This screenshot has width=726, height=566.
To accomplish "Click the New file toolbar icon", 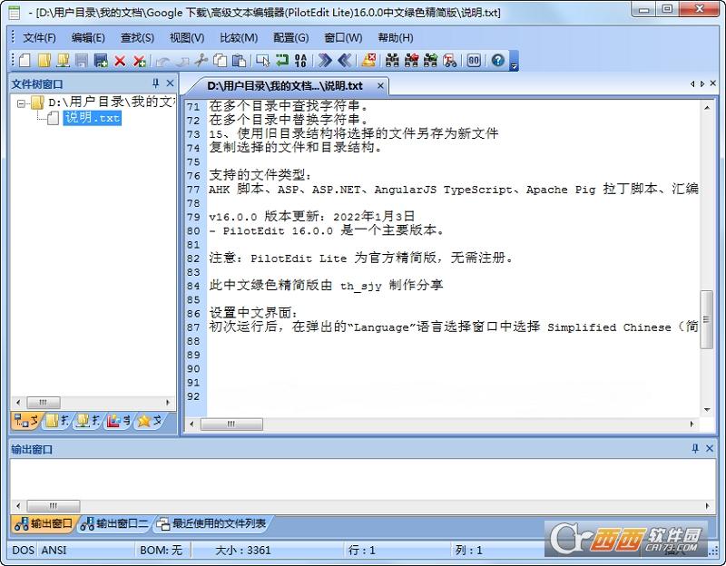I will point(25,61).
